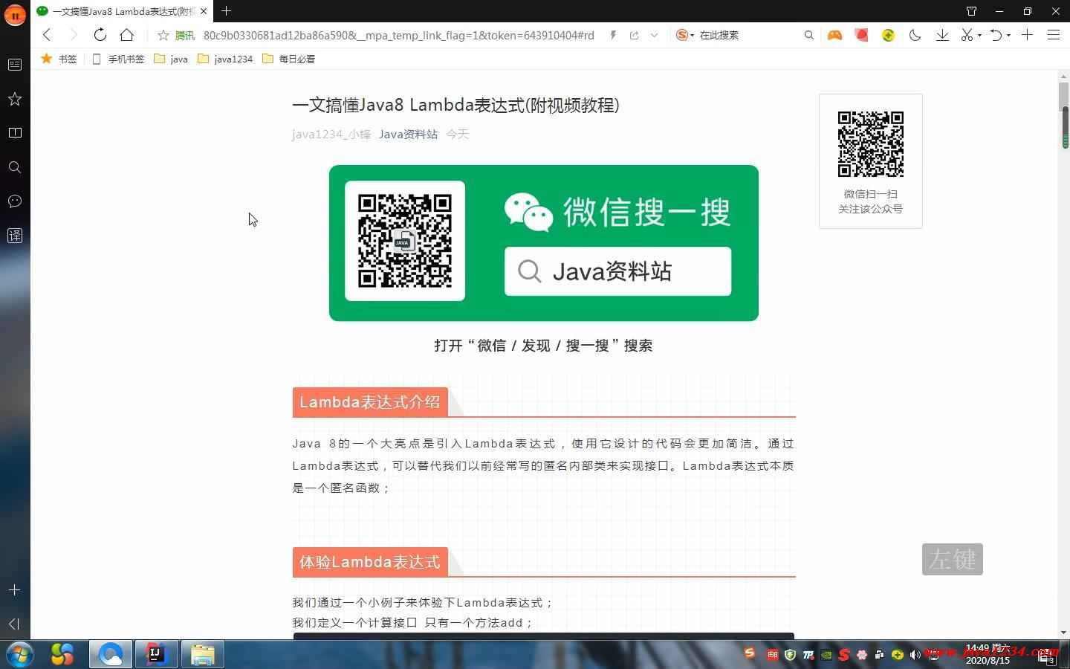The image size is (1070, 669).
Task: Click the red extension icon in toolbar
Action: pyautogui.click(x=862, y=35)
